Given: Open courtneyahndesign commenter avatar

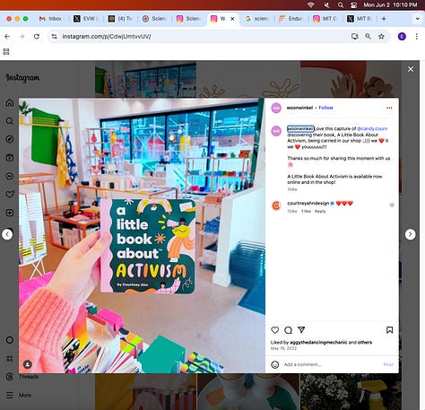Looking at the screenshot, I should point(276,205).
